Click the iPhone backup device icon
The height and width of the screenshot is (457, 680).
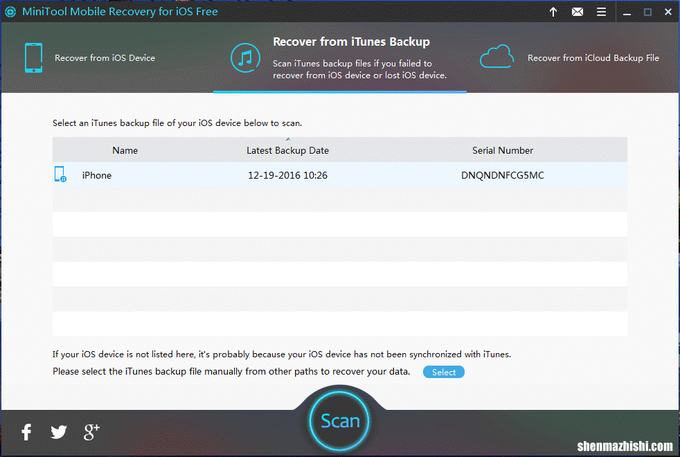click(x=60, y=174)
